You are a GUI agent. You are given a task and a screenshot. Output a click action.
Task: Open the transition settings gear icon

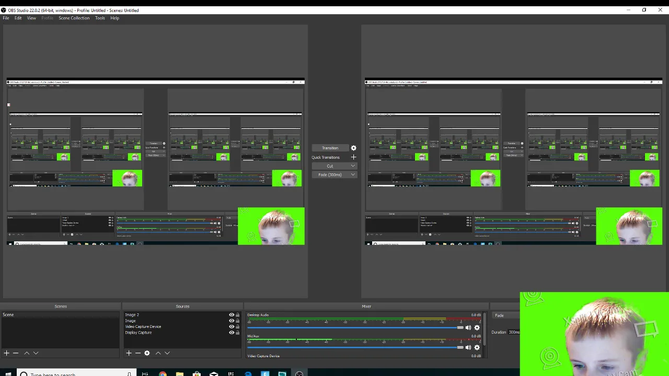click(353, 148)
